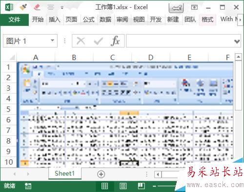
Task: Click the zoom slider track
Action: click(167, 186)
